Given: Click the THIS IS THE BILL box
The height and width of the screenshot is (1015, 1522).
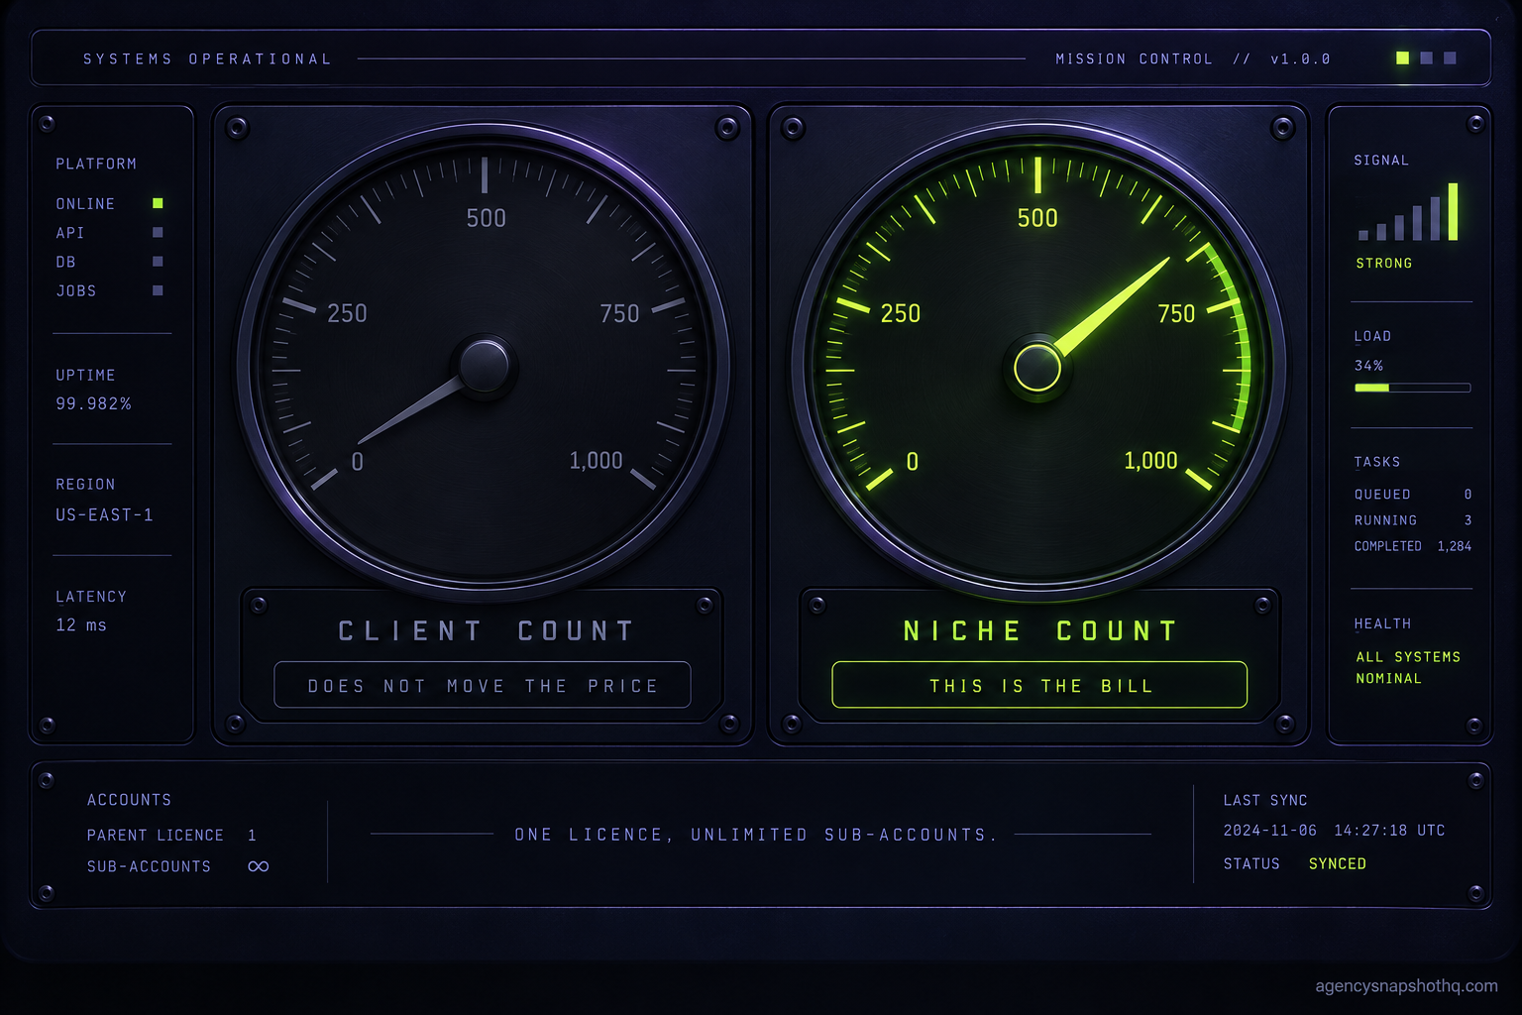Looking at the screenshot, I should pos(1039,685).
